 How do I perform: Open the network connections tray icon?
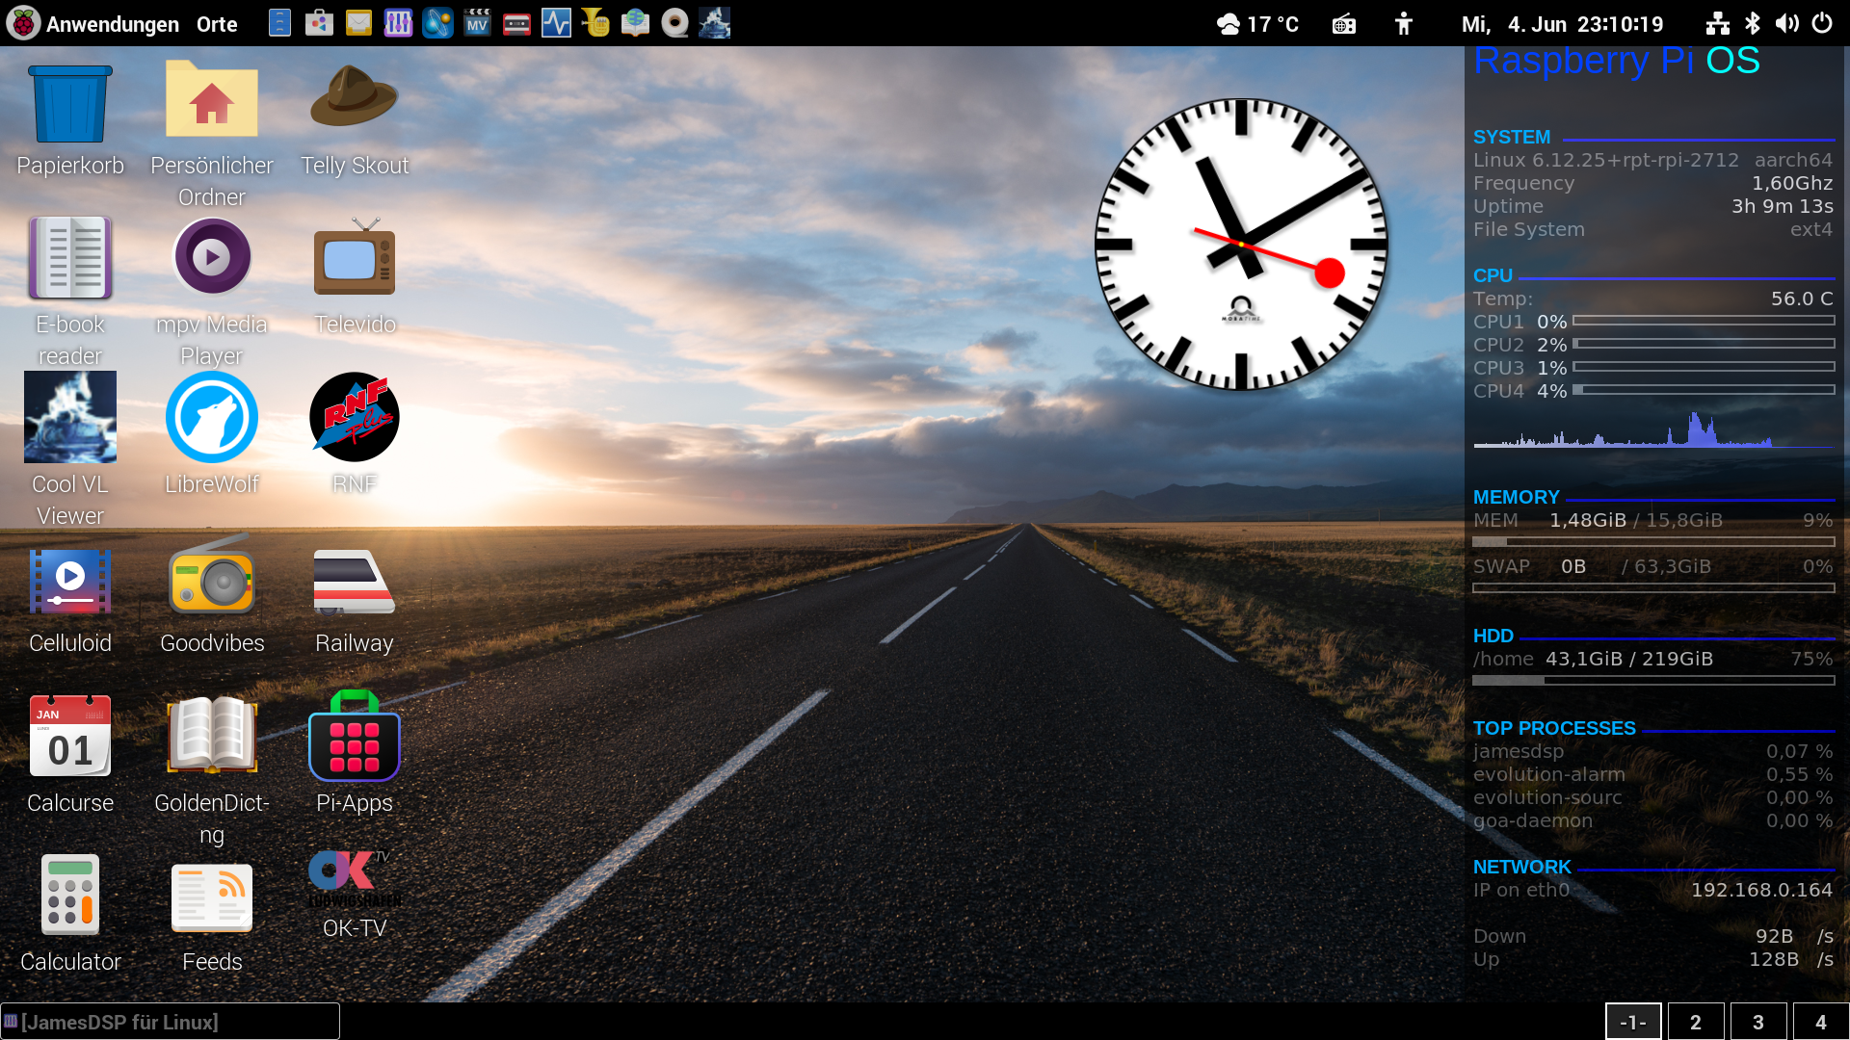pos(1717,23)
